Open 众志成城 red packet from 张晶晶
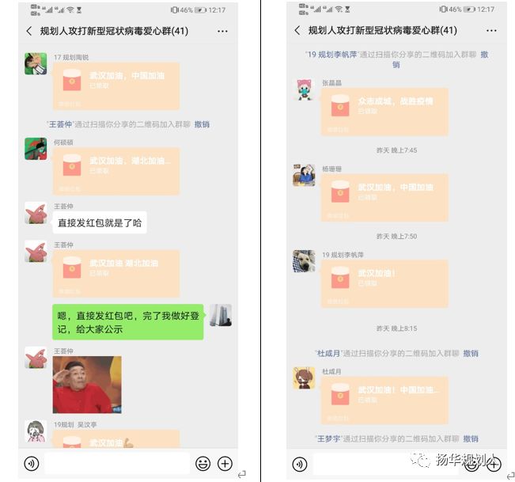515x482 pixels. [x=384, y=112]
